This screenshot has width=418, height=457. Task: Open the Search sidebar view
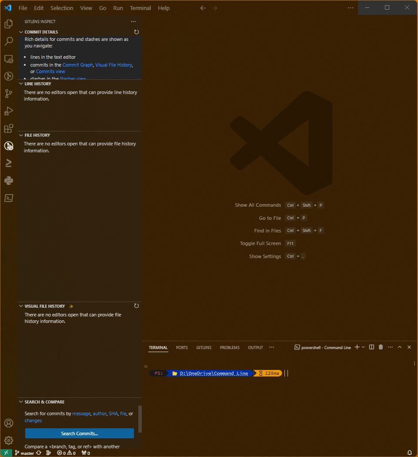point(8,41)
